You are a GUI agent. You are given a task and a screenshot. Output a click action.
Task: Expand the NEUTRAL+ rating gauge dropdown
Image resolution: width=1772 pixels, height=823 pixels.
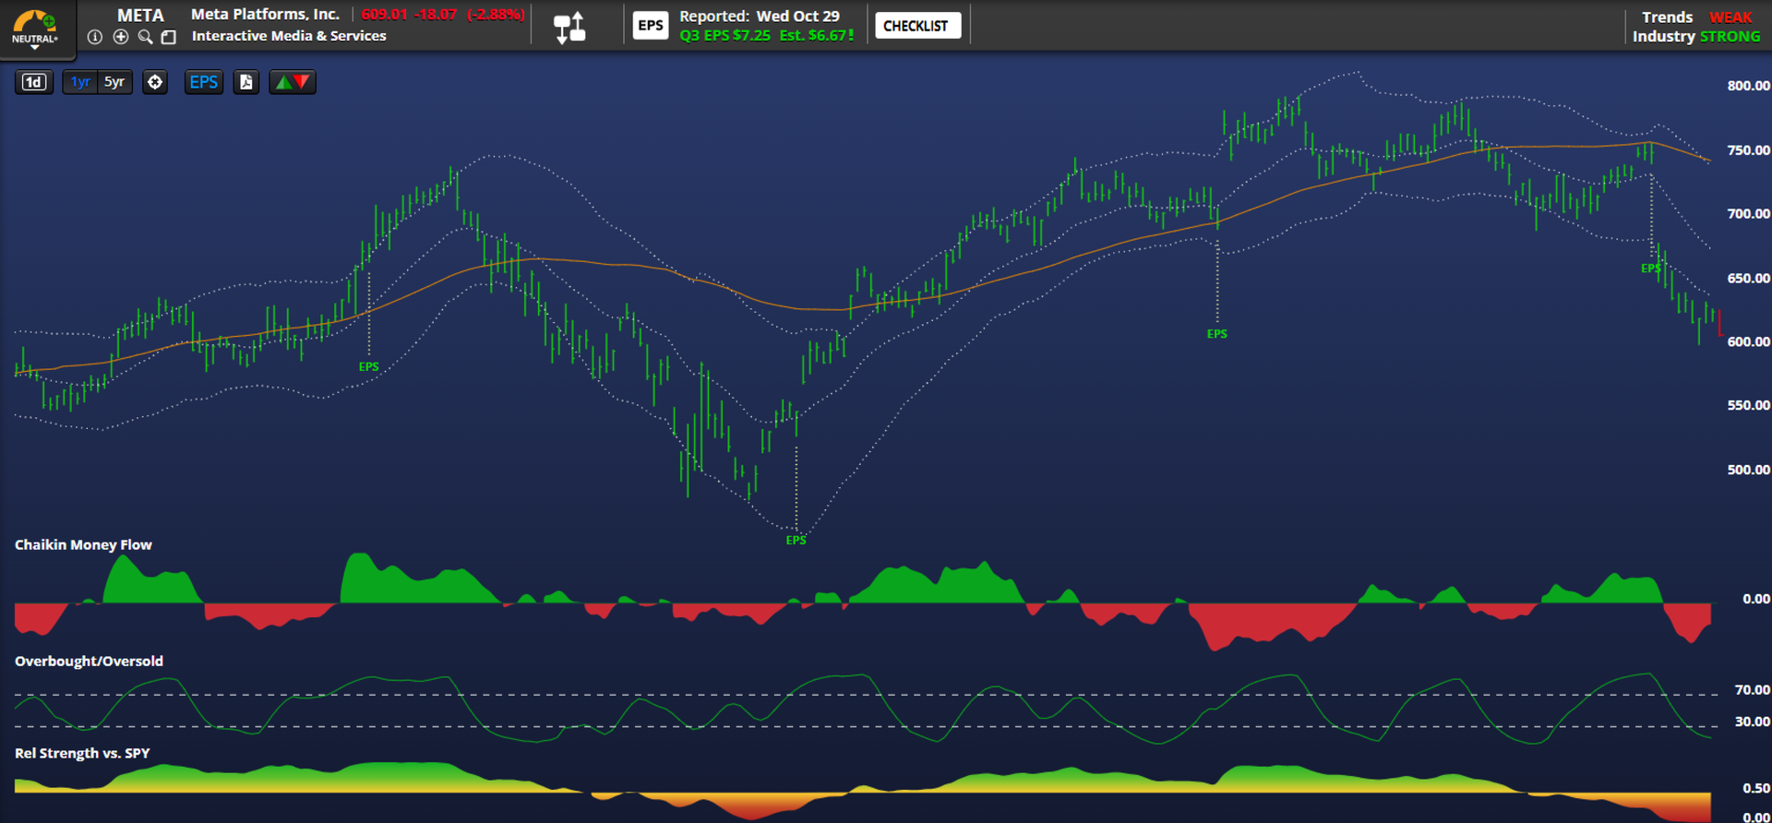(35, 28)
